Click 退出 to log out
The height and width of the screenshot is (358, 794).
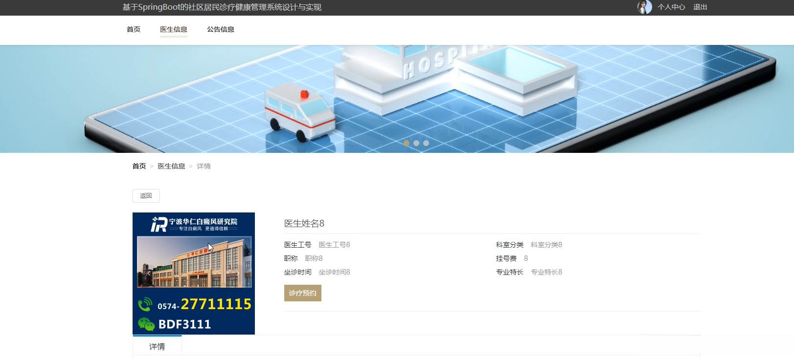click(700, 7)
